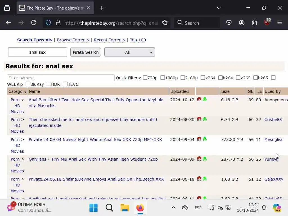Open the Extensions puzzle-piece menu

[x=254, y=23]
